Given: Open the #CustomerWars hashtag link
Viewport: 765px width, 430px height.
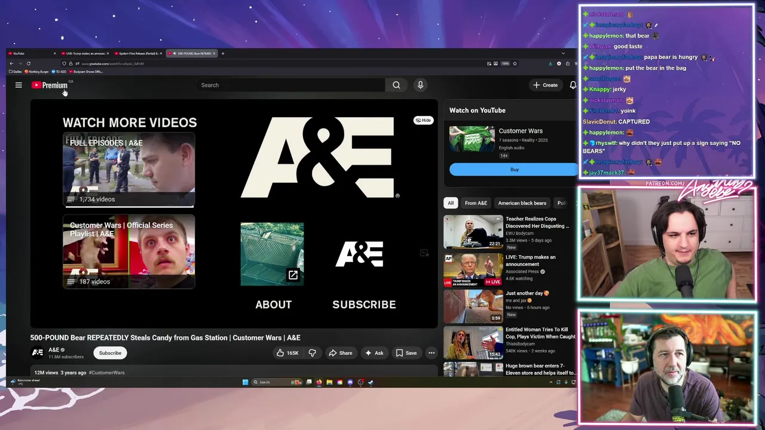Looking at the screenshot, I should point(107,373).
